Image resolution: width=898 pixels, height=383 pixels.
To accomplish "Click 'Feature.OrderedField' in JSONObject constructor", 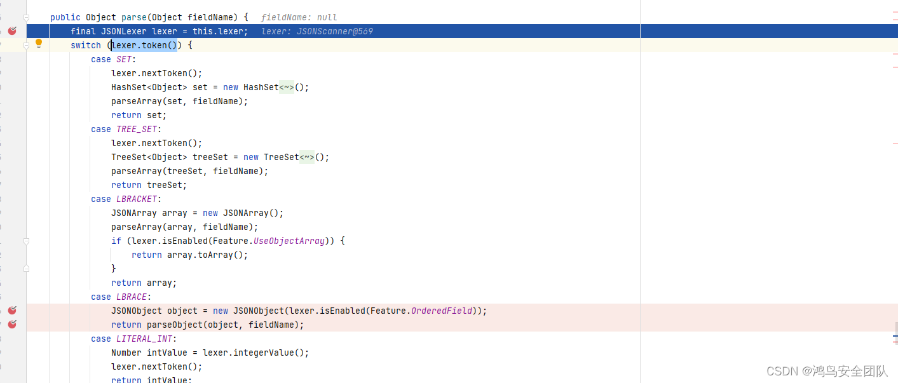I will (421, 311).
